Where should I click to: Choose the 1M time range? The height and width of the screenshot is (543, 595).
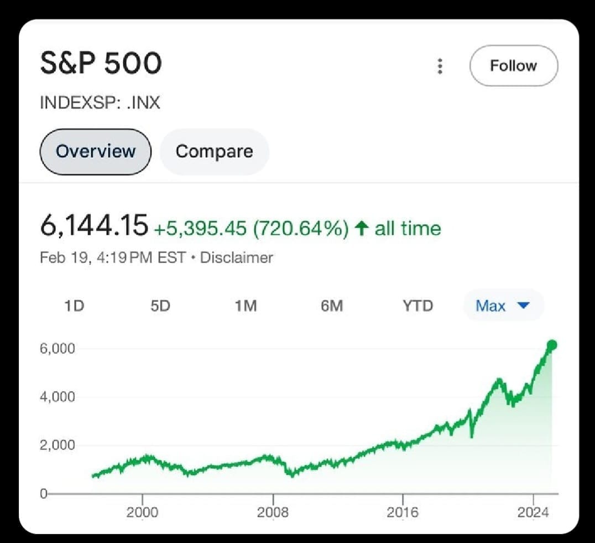246,306
